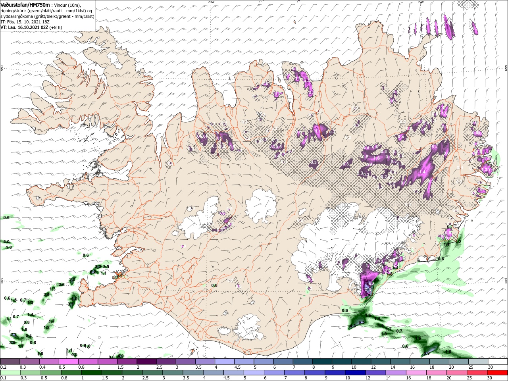508x381 pixels.
Task: Click the 'slydda/snjókoma' legend description line
Action: click(x=48, y=16)
